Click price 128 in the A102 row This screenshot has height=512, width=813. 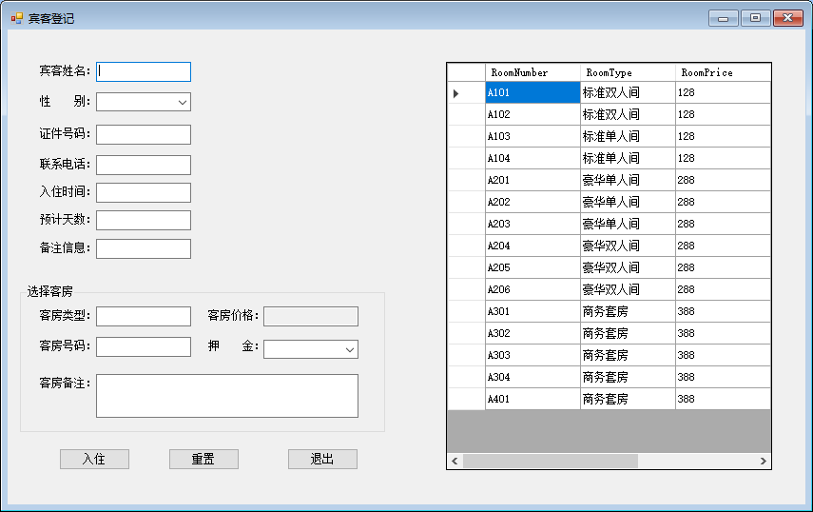tap(723, 114)
